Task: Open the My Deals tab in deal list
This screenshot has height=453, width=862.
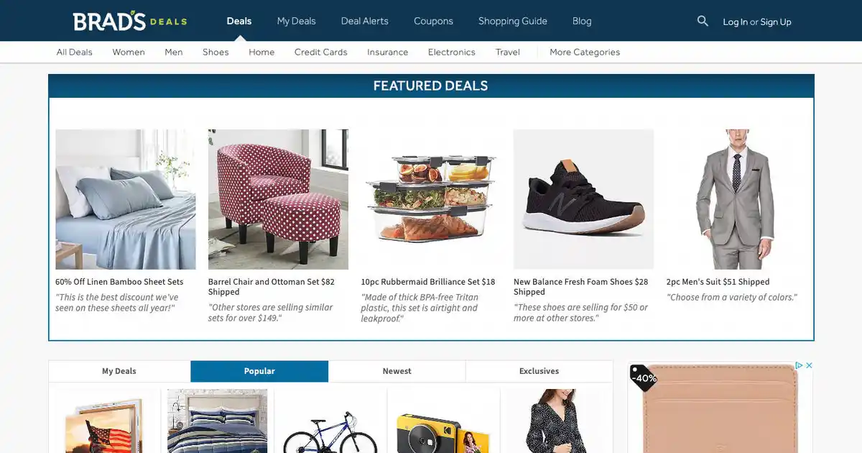Action: click(119, 371)
